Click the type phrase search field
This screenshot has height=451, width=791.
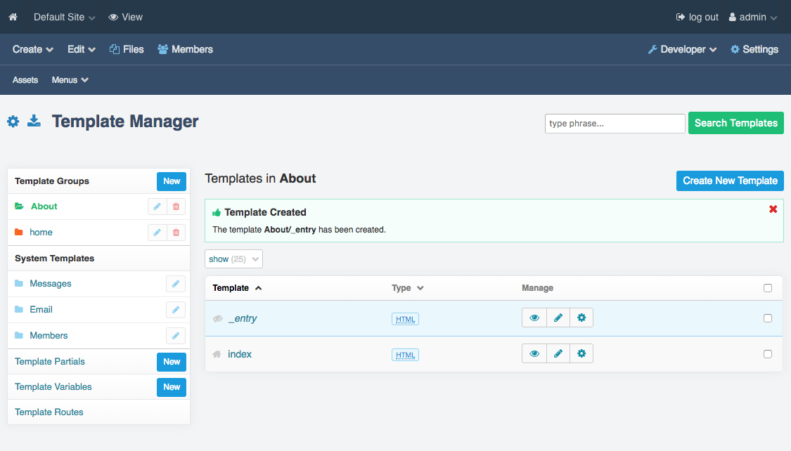coord(615,124)
